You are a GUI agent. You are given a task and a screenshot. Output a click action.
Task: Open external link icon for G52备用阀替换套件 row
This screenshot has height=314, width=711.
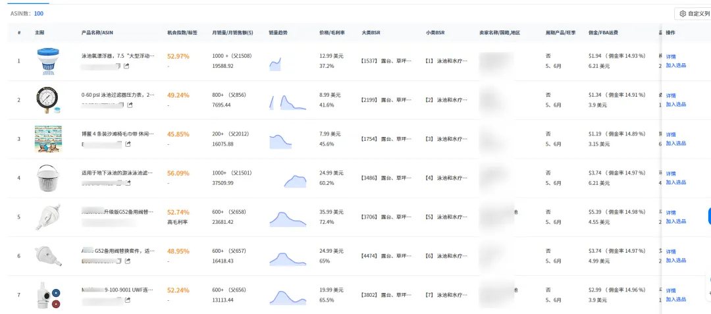pos(128,261)
